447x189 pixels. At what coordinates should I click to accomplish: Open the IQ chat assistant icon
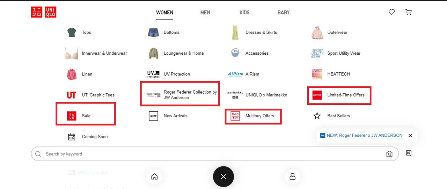409,153
